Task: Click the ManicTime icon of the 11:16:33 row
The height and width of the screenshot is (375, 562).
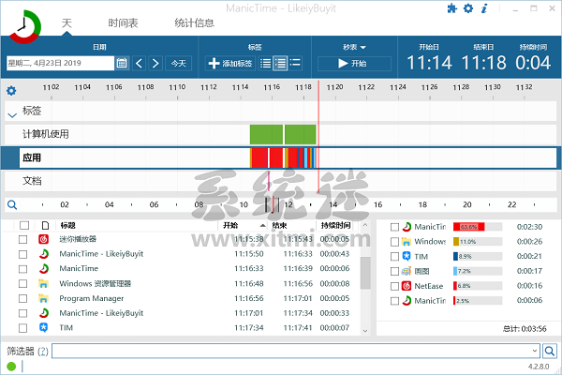Action: (x=44, y=268)
